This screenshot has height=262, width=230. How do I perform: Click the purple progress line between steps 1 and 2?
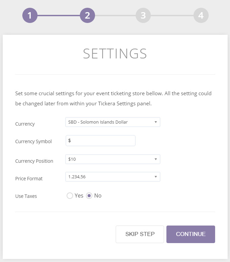[59, 15]
